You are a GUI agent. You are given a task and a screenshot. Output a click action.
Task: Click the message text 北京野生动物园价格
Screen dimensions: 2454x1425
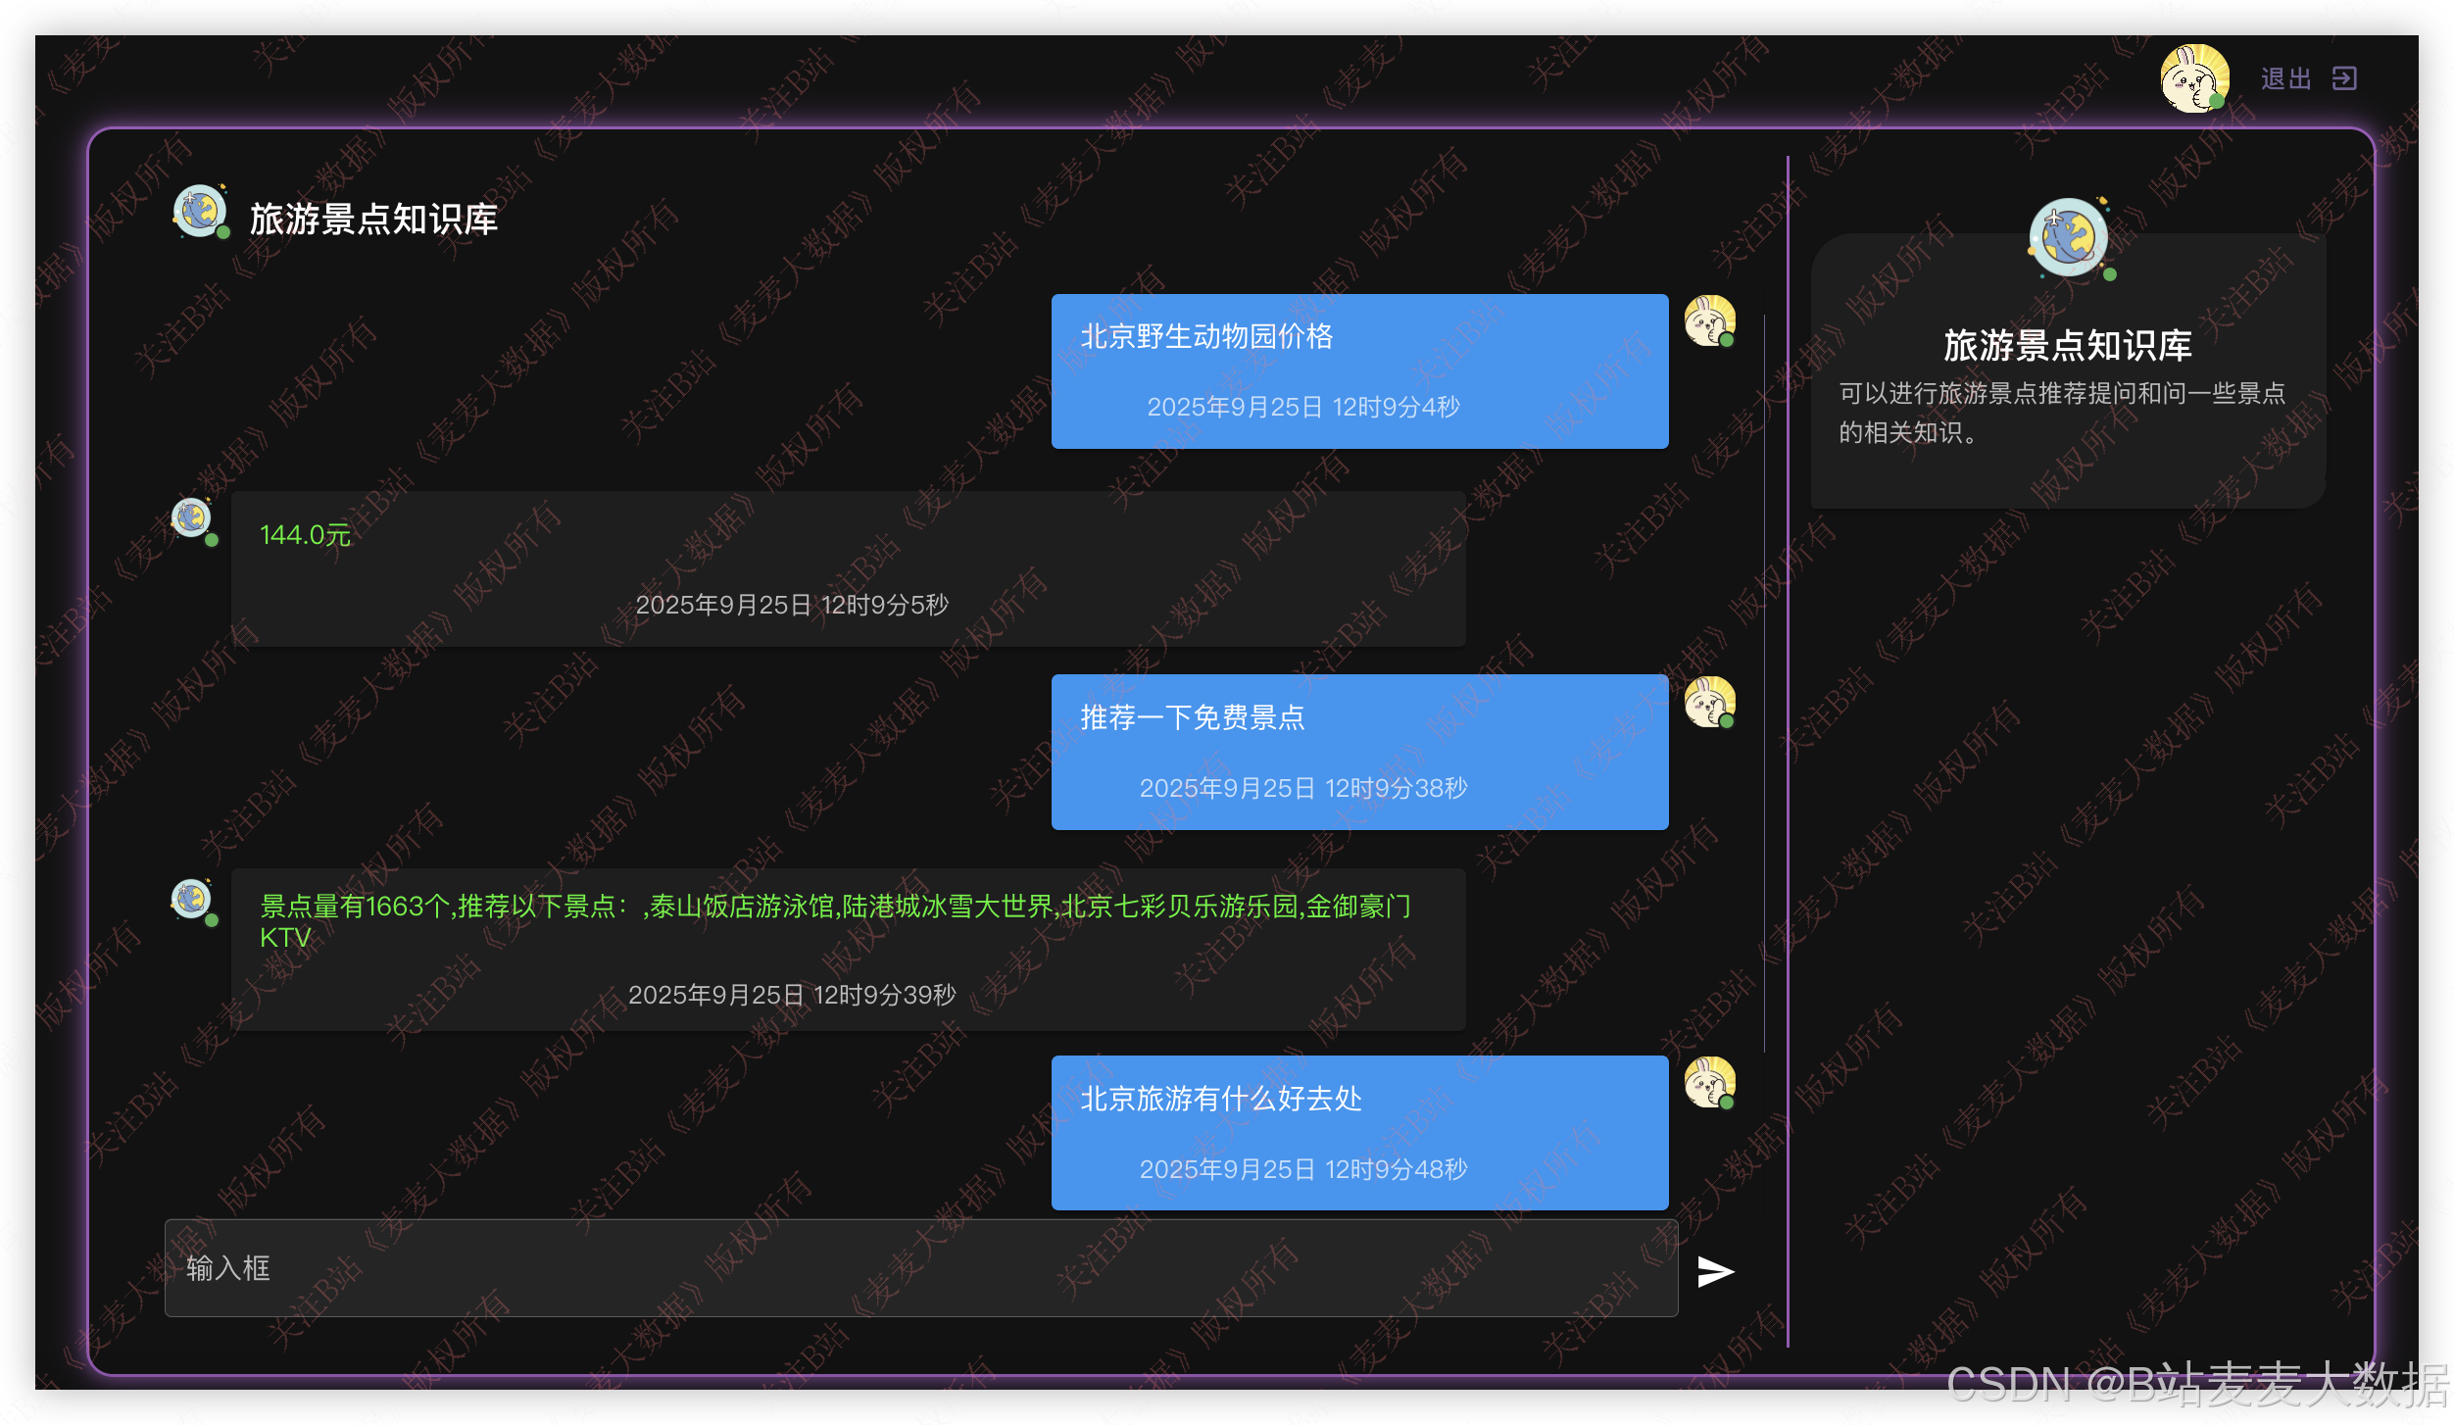(x=1206, y=336)
